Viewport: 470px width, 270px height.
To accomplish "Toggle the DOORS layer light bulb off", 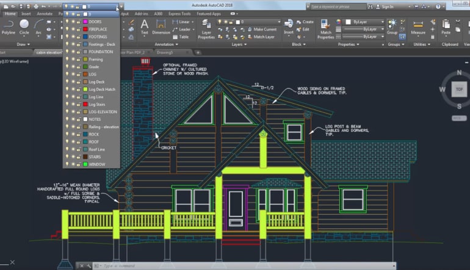I will [x=67, y=21].
